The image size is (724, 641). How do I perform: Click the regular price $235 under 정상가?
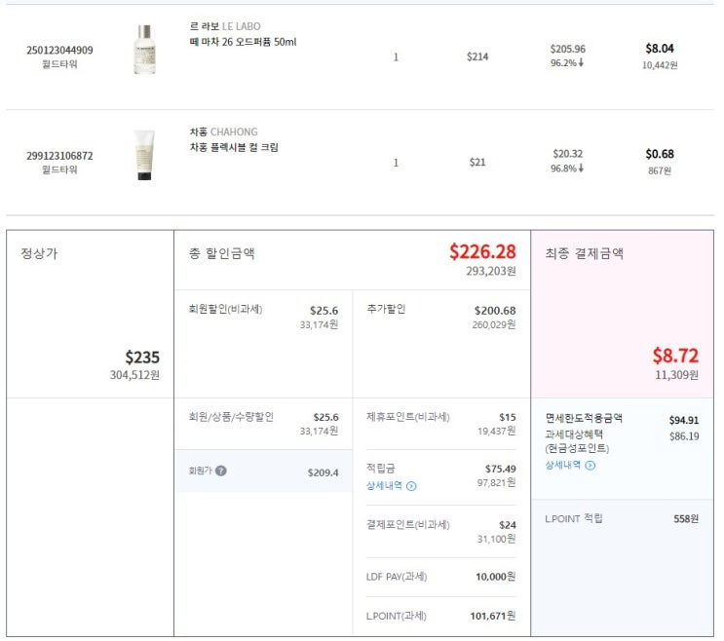142,358
